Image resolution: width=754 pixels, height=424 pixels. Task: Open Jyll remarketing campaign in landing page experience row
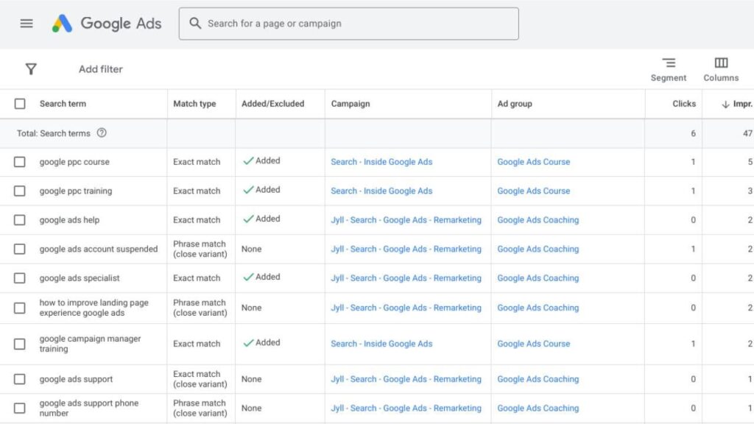(406, 308)
